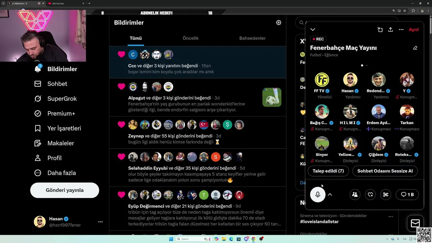432x243 pixels.
Task: Expand microphone options caret
Action: coord(330,194)
